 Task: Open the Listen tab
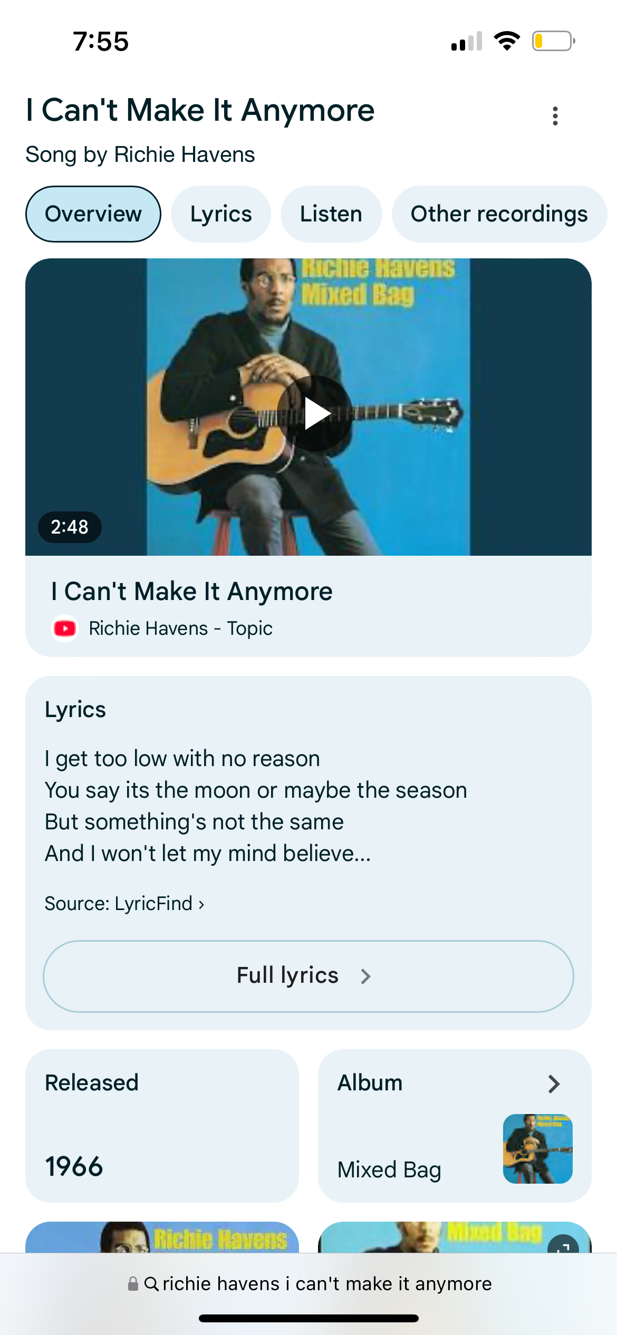[331, 214]
